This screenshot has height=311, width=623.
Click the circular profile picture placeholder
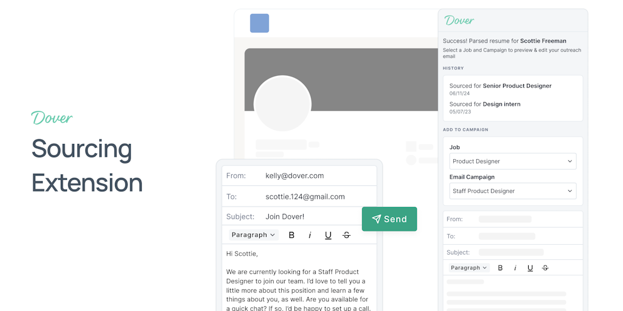tap(282, 103)
